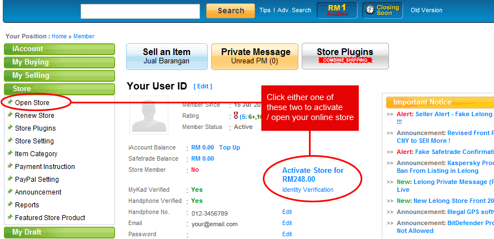Expand the My Buying sidebar section
Image resolution: width=494 pixels, height=239 pixels.
point(59,62)
